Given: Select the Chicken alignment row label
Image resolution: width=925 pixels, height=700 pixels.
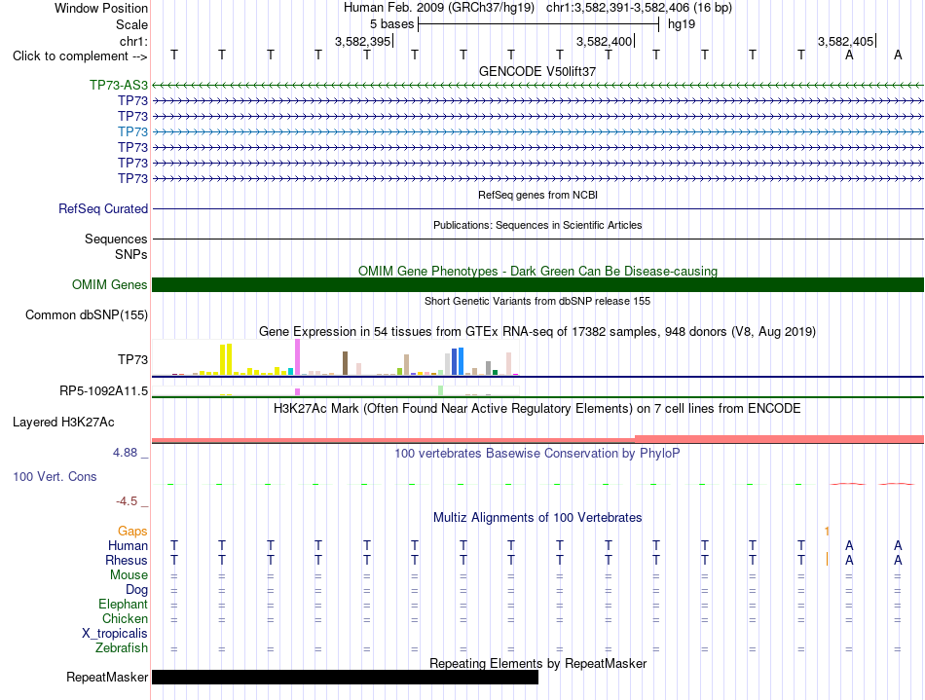Looking at the screenshot, I should (x=125, y=618).
